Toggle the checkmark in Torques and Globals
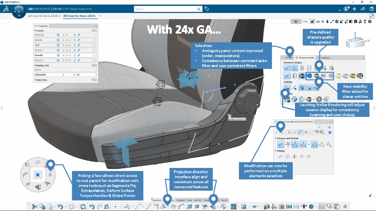This screenshot has width=376, height=211. tap(280, 144)
